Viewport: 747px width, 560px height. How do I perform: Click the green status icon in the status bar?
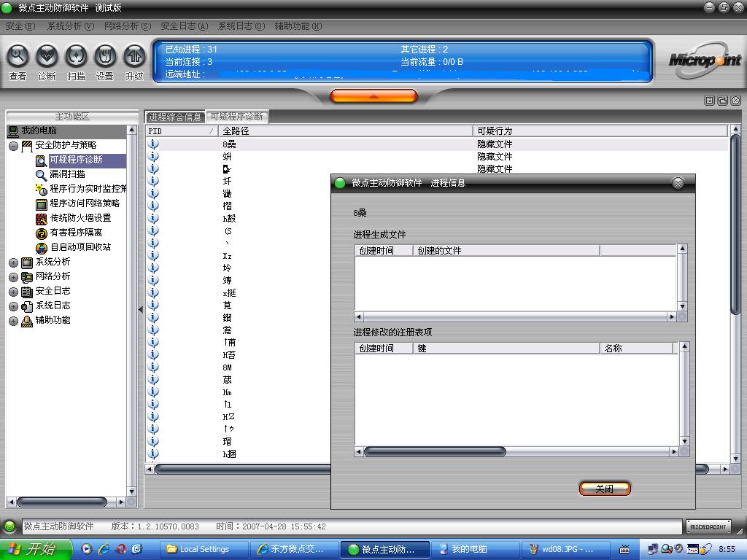pos(9,526)
